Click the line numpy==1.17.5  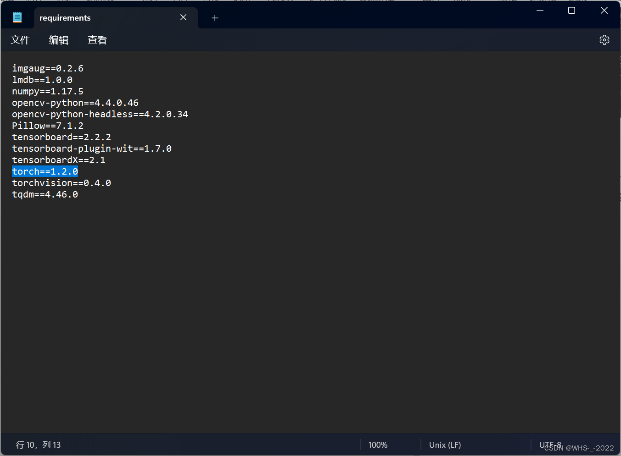point(48,91)
